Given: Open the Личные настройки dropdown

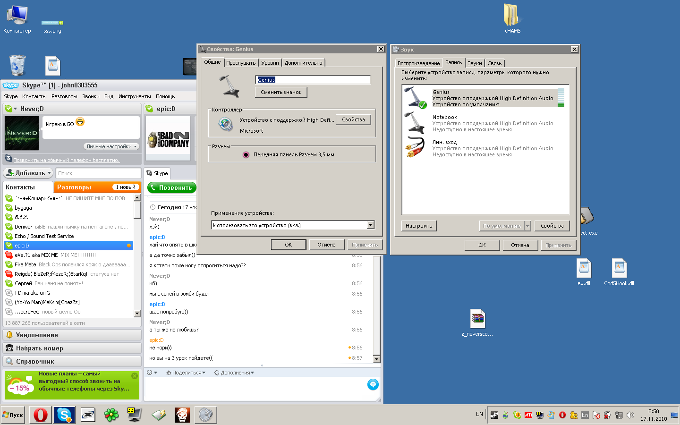Looking at the screenshot, I should click(x=111, y=146).
